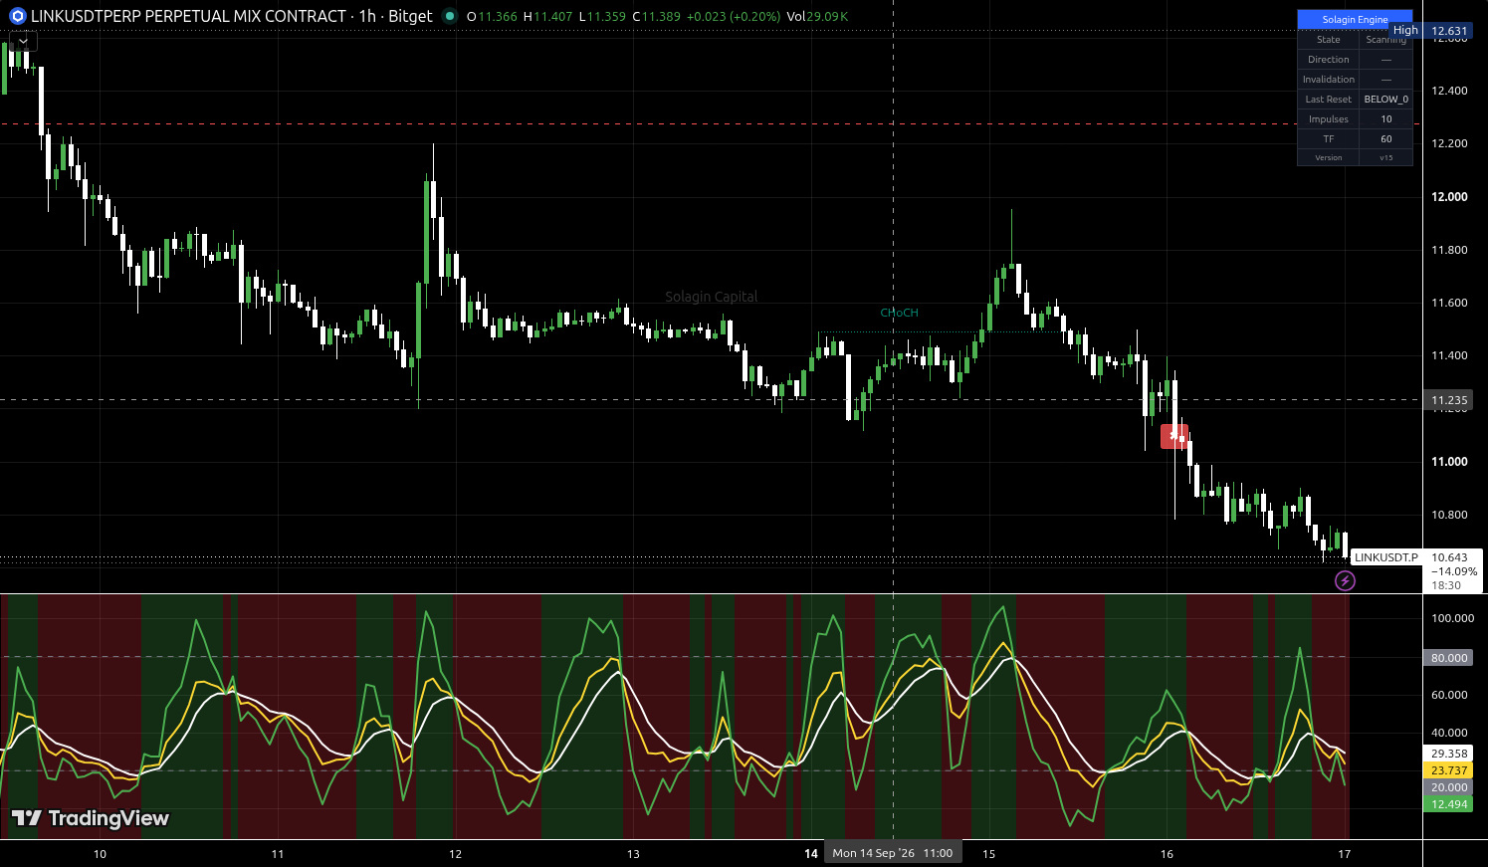The height and width of the screenshot is (867, 1488).
Task: Click the 10.643 current price value
Action: (1449, 557)
